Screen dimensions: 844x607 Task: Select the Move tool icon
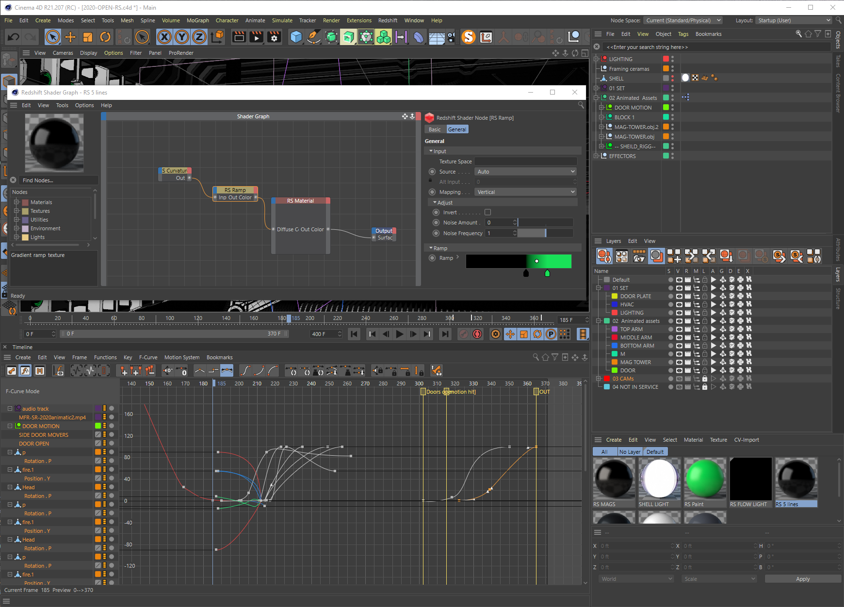[70, 37]
